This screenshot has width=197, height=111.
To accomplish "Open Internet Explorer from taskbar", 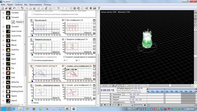I will coord(14,109).
